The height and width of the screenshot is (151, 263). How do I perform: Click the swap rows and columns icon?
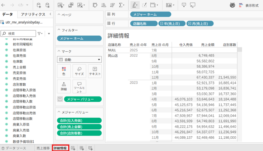tap(95, 5)
